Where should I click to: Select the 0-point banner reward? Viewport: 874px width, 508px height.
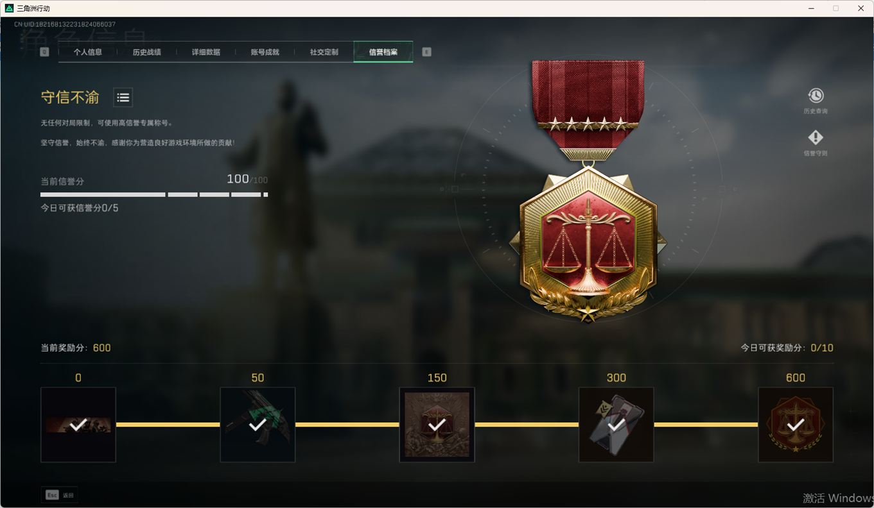point(78,425)
